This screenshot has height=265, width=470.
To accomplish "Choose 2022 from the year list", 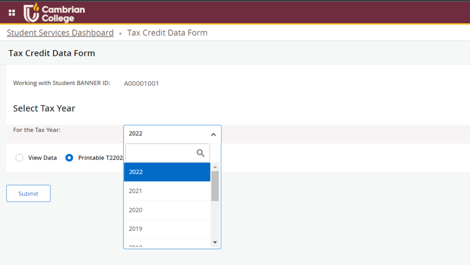I will (x=167, y=172).
